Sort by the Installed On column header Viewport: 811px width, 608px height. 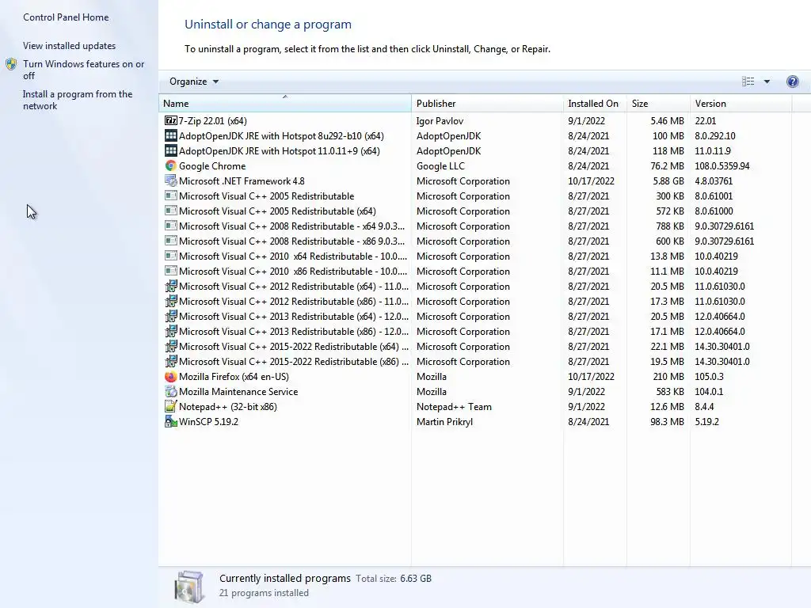[x=595, y=103]
